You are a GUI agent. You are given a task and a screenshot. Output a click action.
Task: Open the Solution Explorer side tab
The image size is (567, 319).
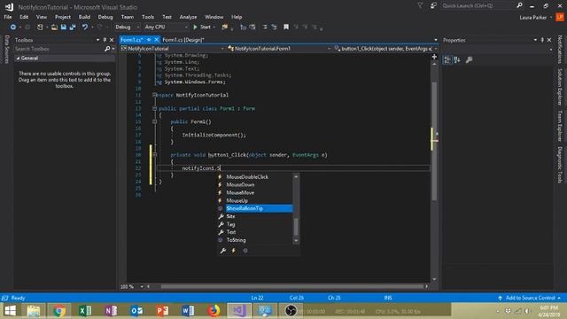coord(560,87)
